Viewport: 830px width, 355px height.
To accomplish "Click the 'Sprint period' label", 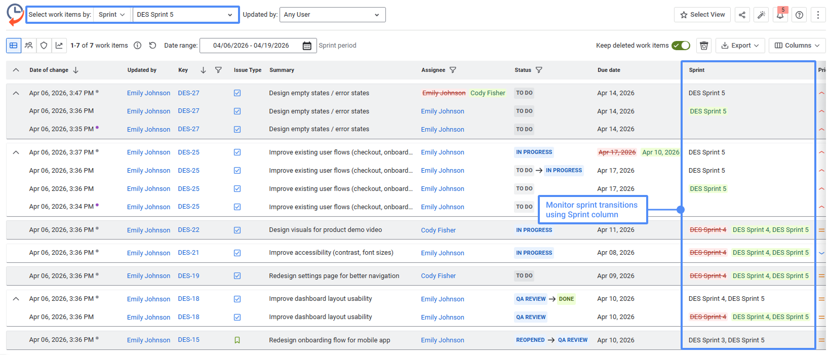I will (337, 46).
